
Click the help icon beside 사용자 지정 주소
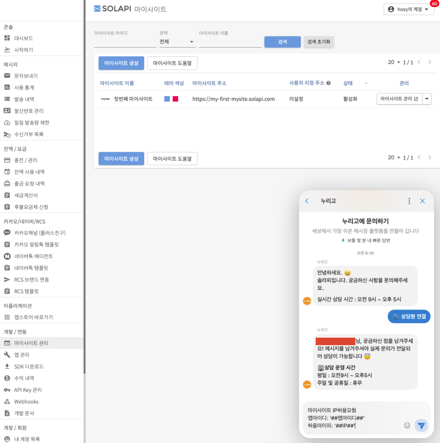click(328, 83)
